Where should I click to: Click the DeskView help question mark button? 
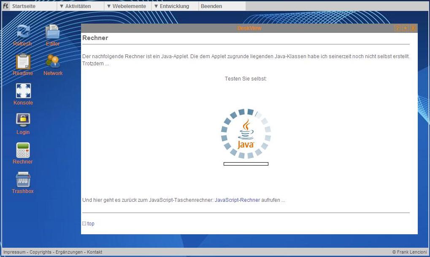tap(397, 28)
